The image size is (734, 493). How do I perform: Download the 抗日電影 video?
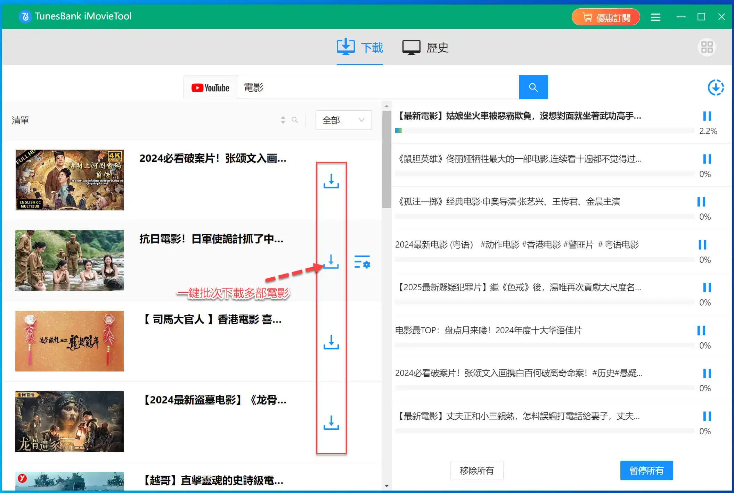(x=331, y=261)
